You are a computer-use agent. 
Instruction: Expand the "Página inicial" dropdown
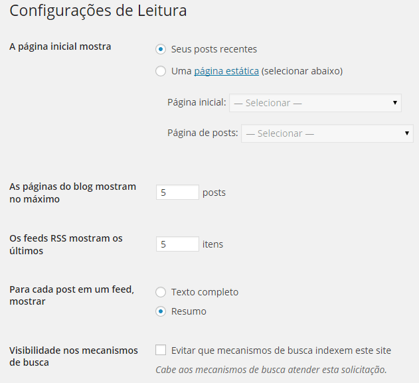pyautogui.click(x=315, y=103)
